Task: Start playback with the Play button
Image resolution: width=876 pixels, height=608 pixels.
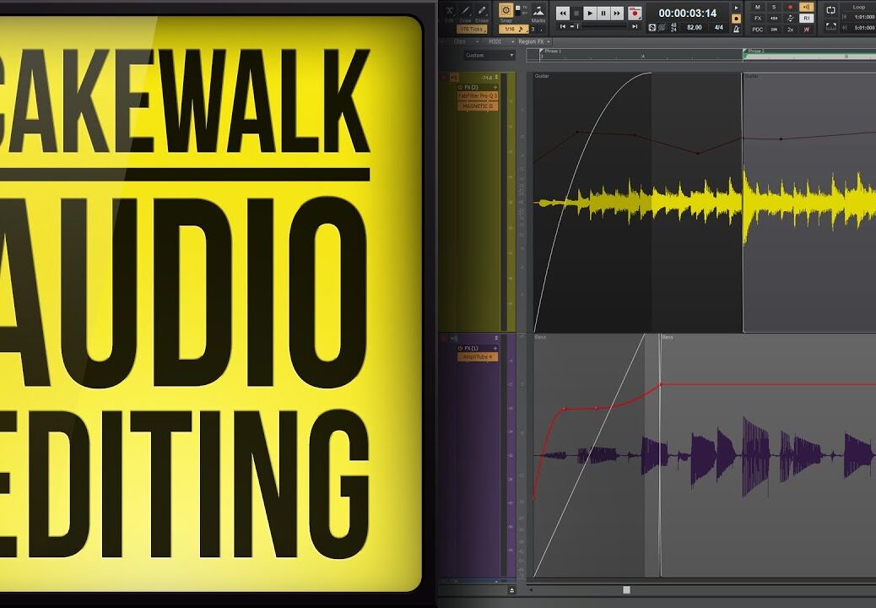Action: 590,13
